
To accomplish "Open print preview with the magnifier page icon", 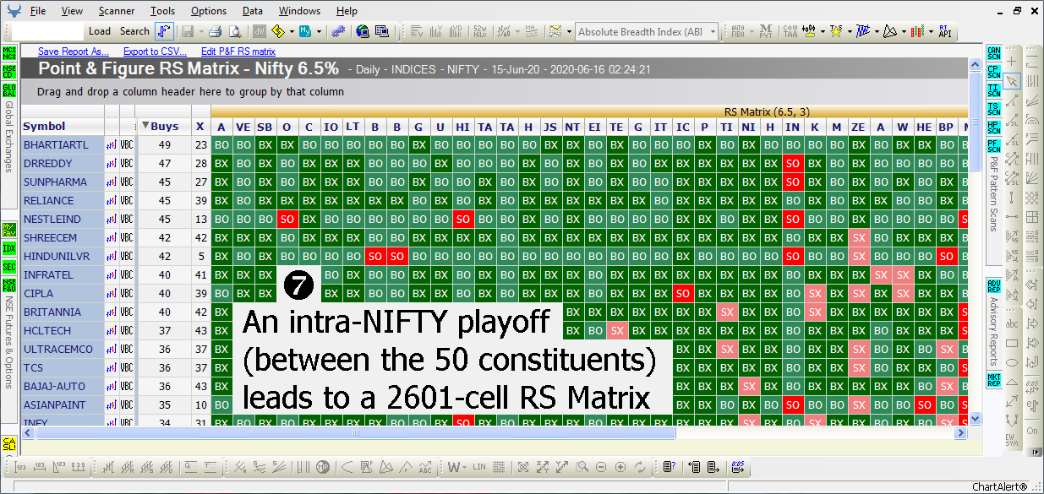I will point(235,31).
